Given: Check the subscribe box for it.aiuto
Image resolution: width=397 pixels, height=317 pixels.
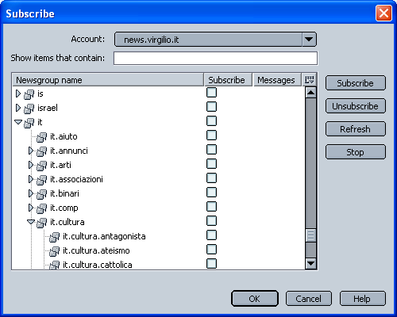Looking at the screenshot, I should (x=211, y=136).
